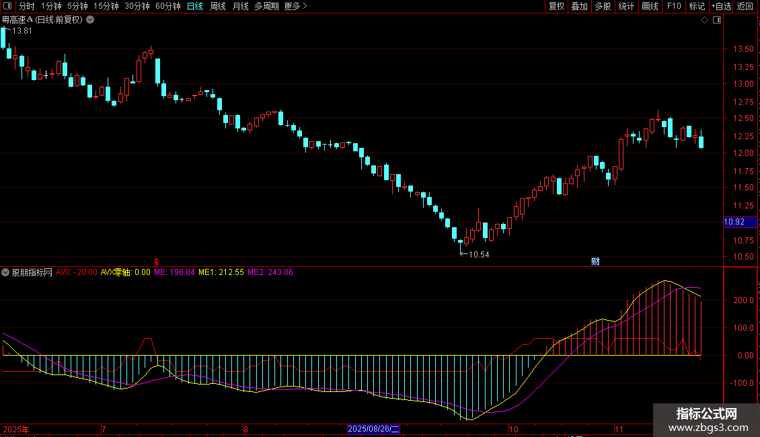Click the red $ dividend marker
This screenshot has width=760, height=437.
click(x=157, y=261)
